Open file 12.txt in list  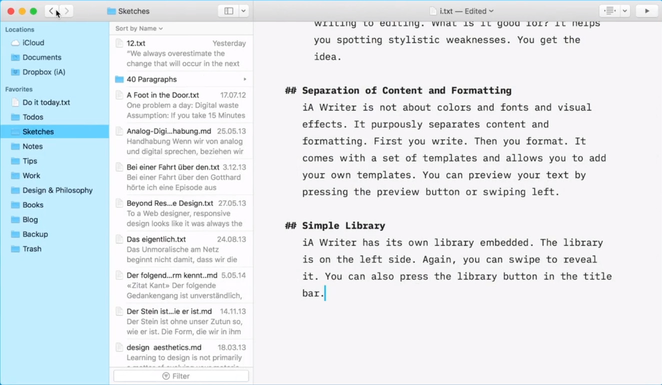pos(181,53)
